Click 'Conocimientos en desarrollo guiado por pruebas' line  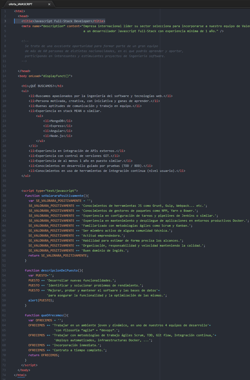(91, 166)
